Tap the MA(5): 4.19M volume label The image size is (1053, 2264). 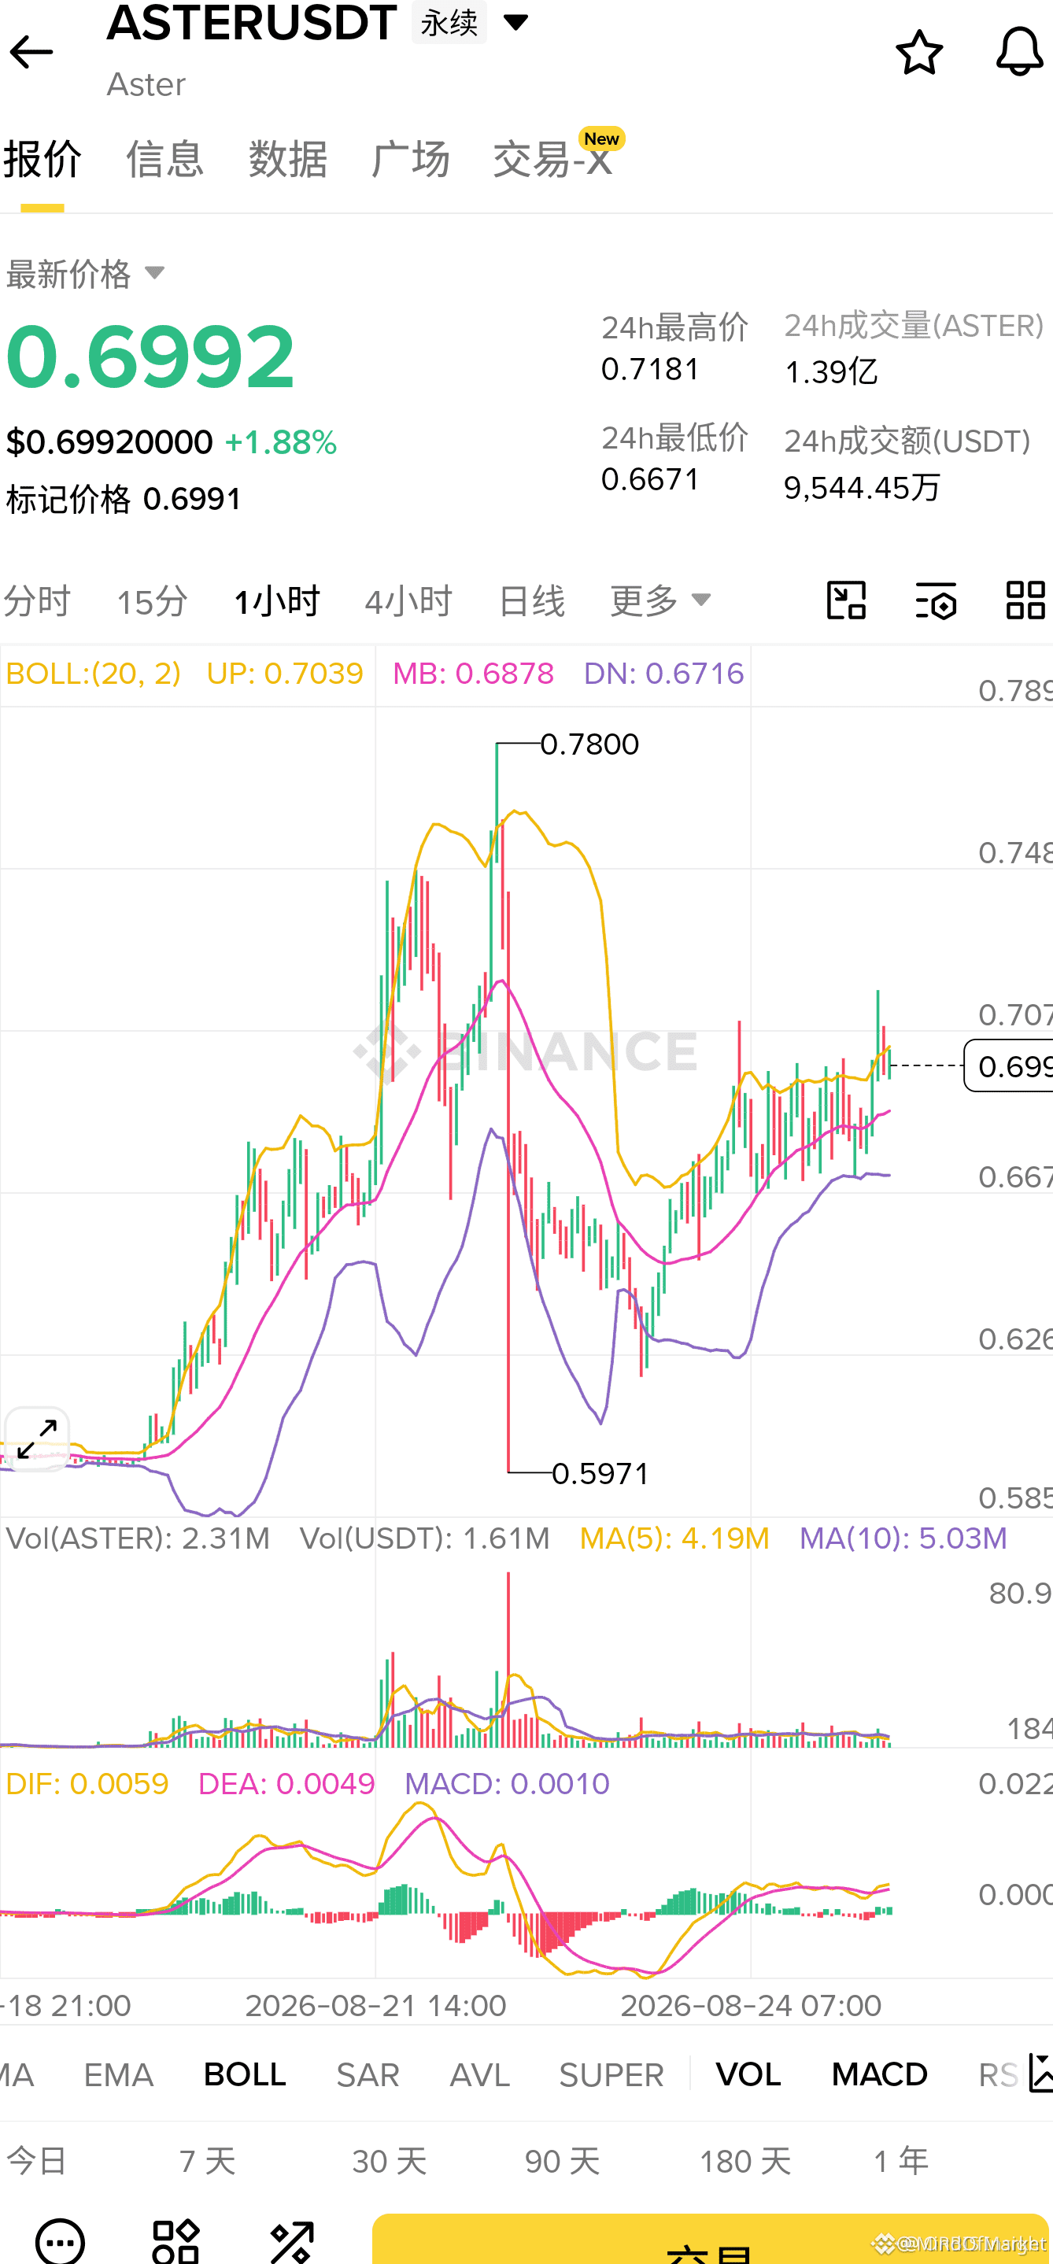click(675, 1539)
